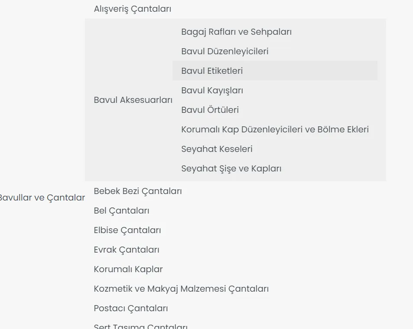Go to Bavul Kayışları
Viewport: 413px width, 329px height.
212,90
